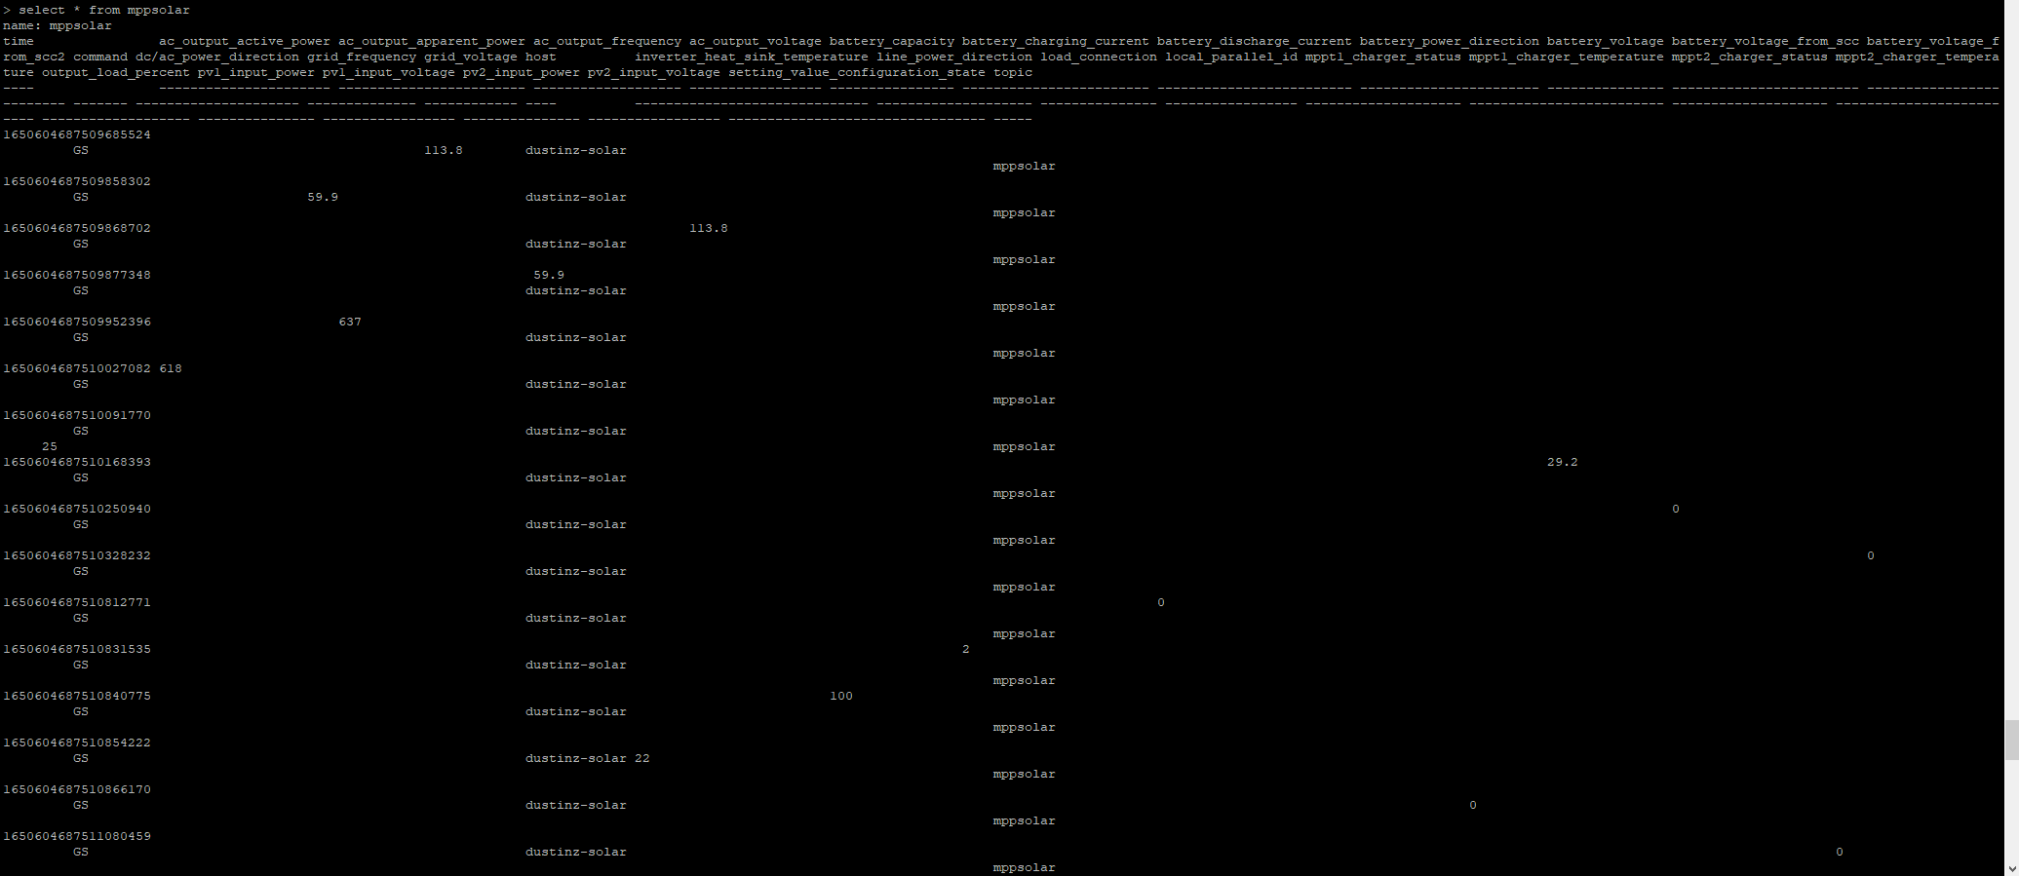Click the 'inverter_heat_sink_temperature' column header
The width and height of the screenshot is (2019, 876).
(x=752, y=57)
